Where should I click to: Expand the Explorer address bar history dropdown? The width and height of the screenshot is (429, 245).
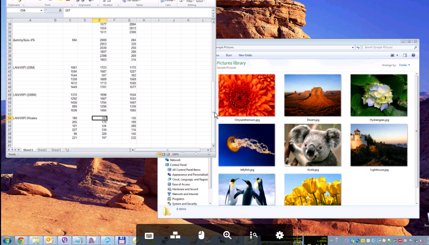[353, 48]
